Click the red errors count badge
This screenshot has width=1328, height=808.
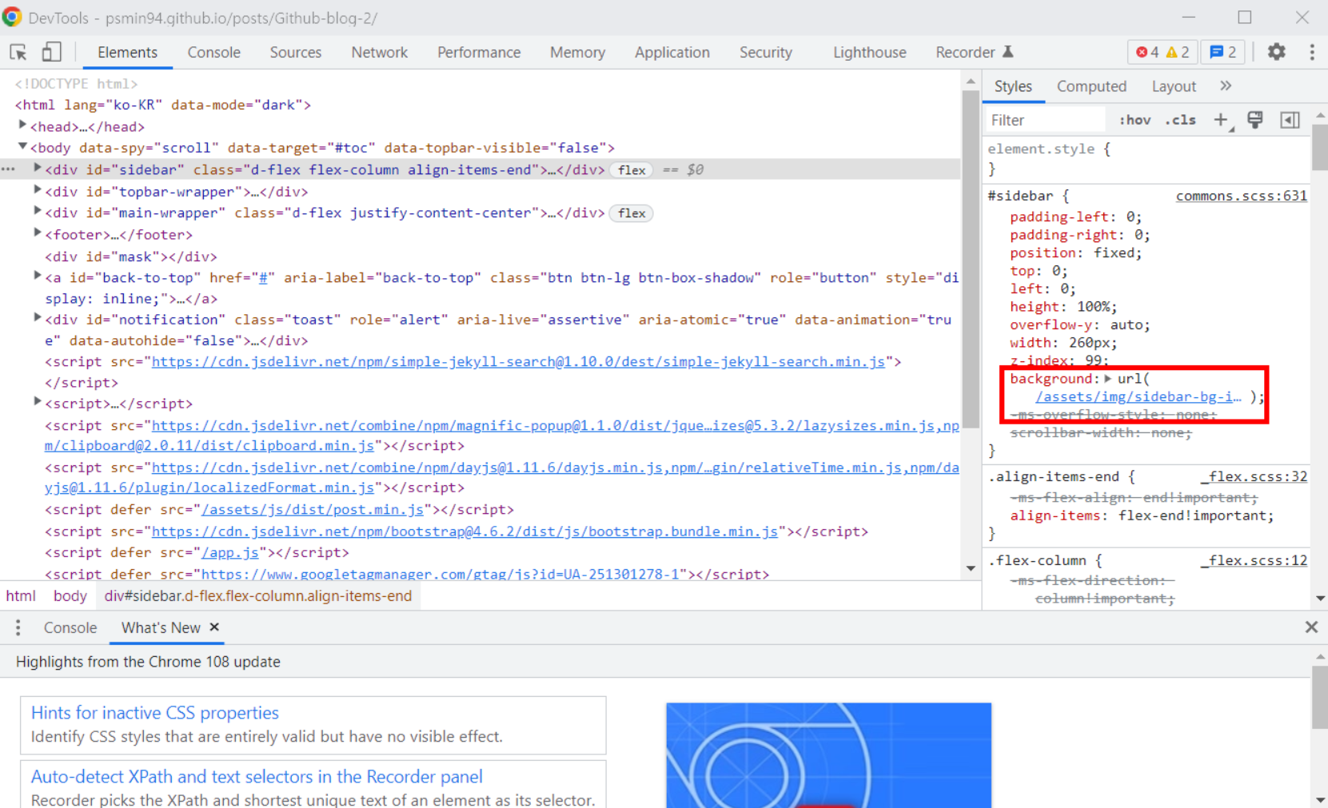point(1147,52)
